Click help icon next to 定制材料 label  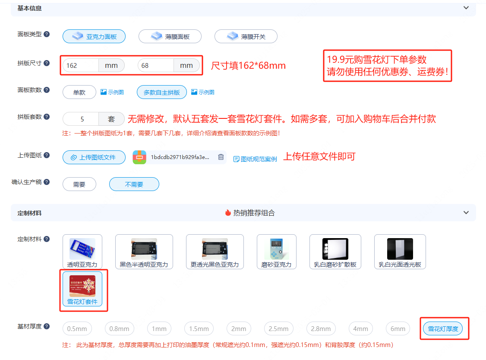pyautogui.click(x=47, y=239)
